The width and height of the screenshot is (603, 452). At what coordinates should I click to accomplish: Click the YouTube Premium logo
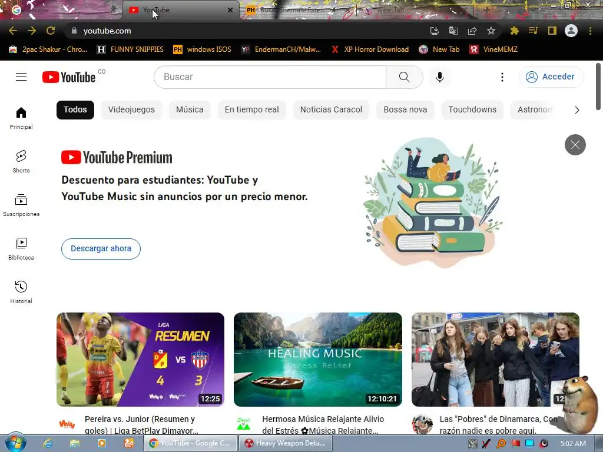(x=117, y=158)
